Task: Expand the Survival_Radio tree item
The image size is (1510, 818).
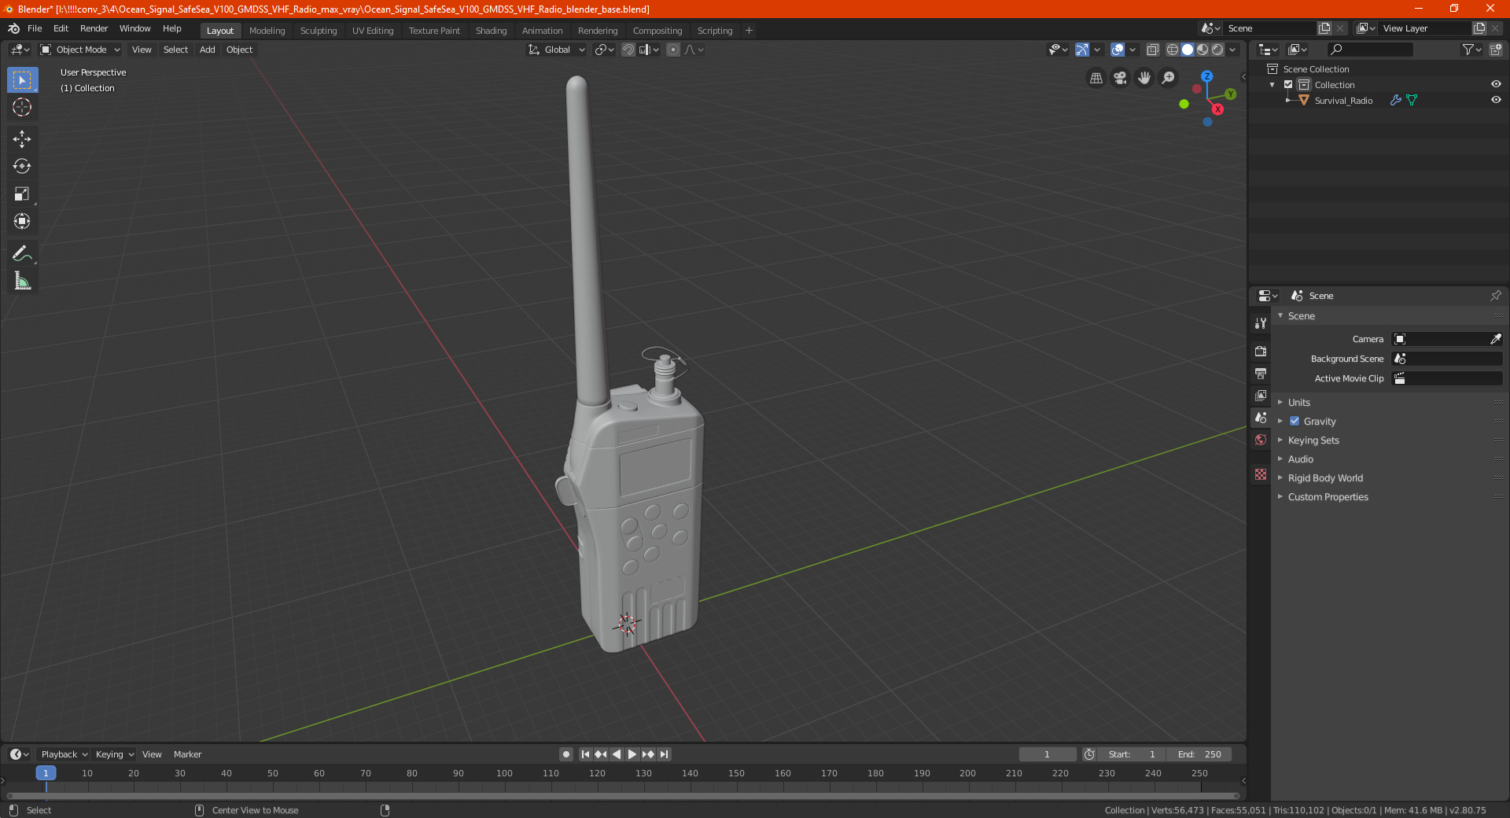Action: coord(1288,100)
